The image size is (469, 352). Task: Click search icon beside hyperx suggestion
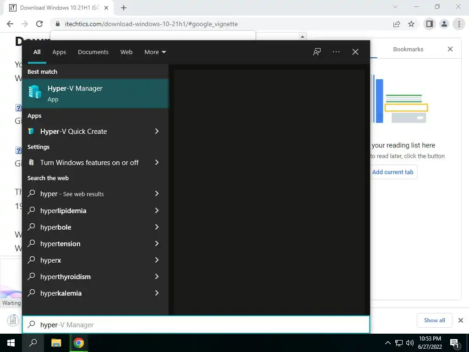tap(32, 259)
